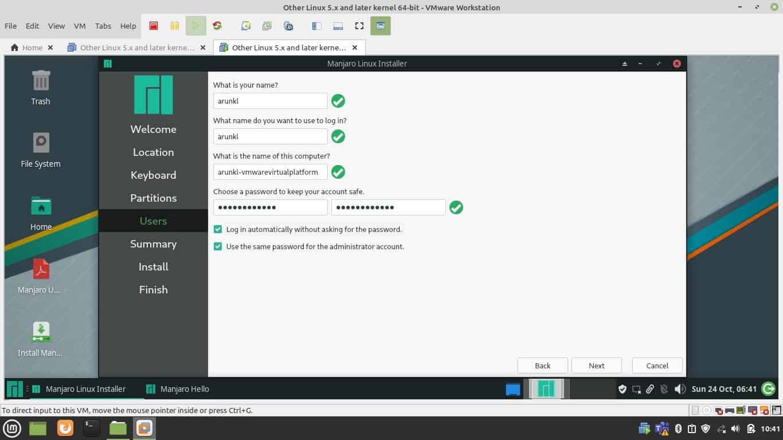783x440 pixels.
Task: Click the host volume tray icon
Action: [x=736, y=429]
